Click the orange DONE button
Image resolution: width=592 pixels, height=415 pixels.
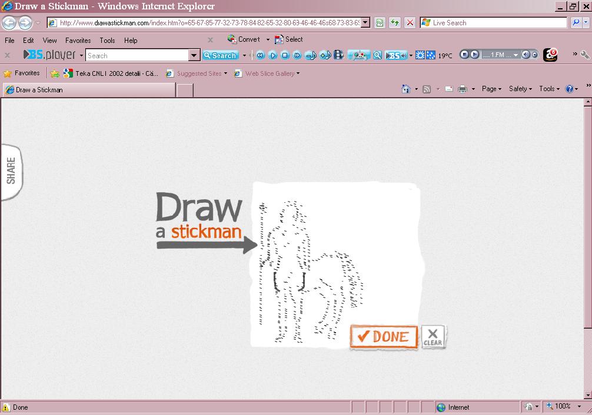pyautogui.click(x=384, y=337)
